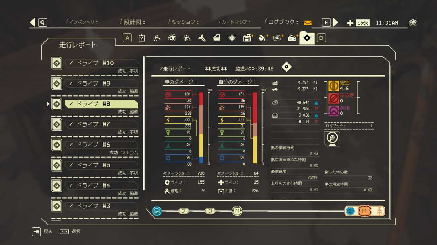Click the self 回復 medkit icon

[x=221, y=191]
